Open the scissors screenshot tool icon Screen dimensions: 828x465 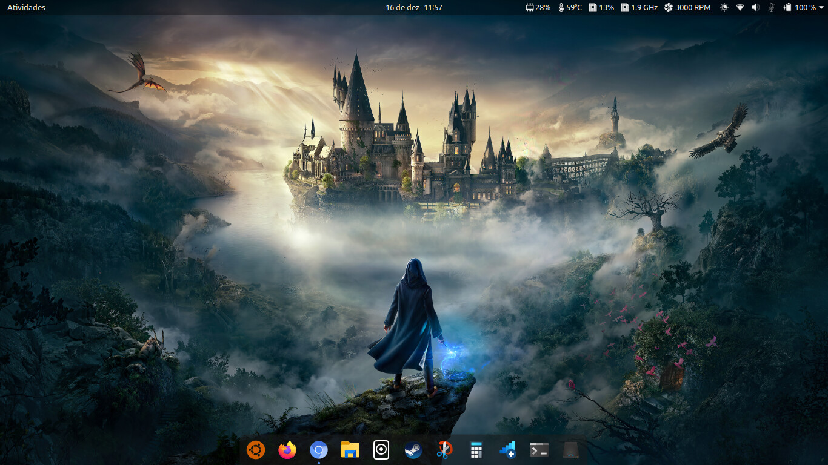point(444,450)
